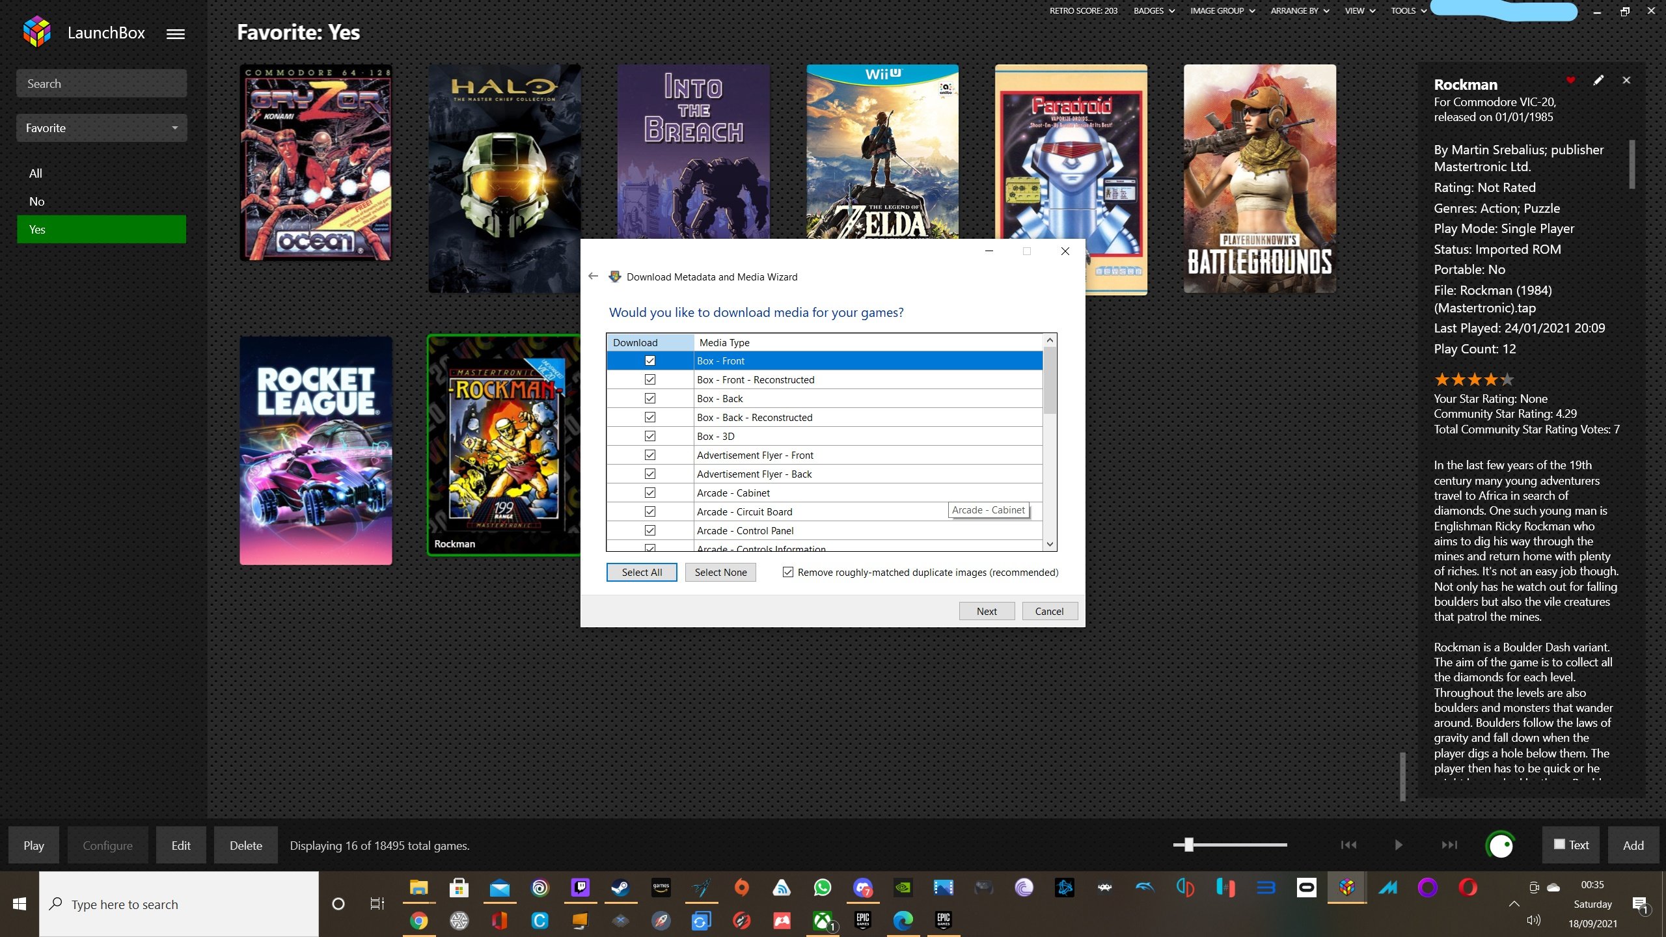The image size is (1666, 937).
Task: Toggle the favorite heart for Rockman
Action: (1570, 80)
